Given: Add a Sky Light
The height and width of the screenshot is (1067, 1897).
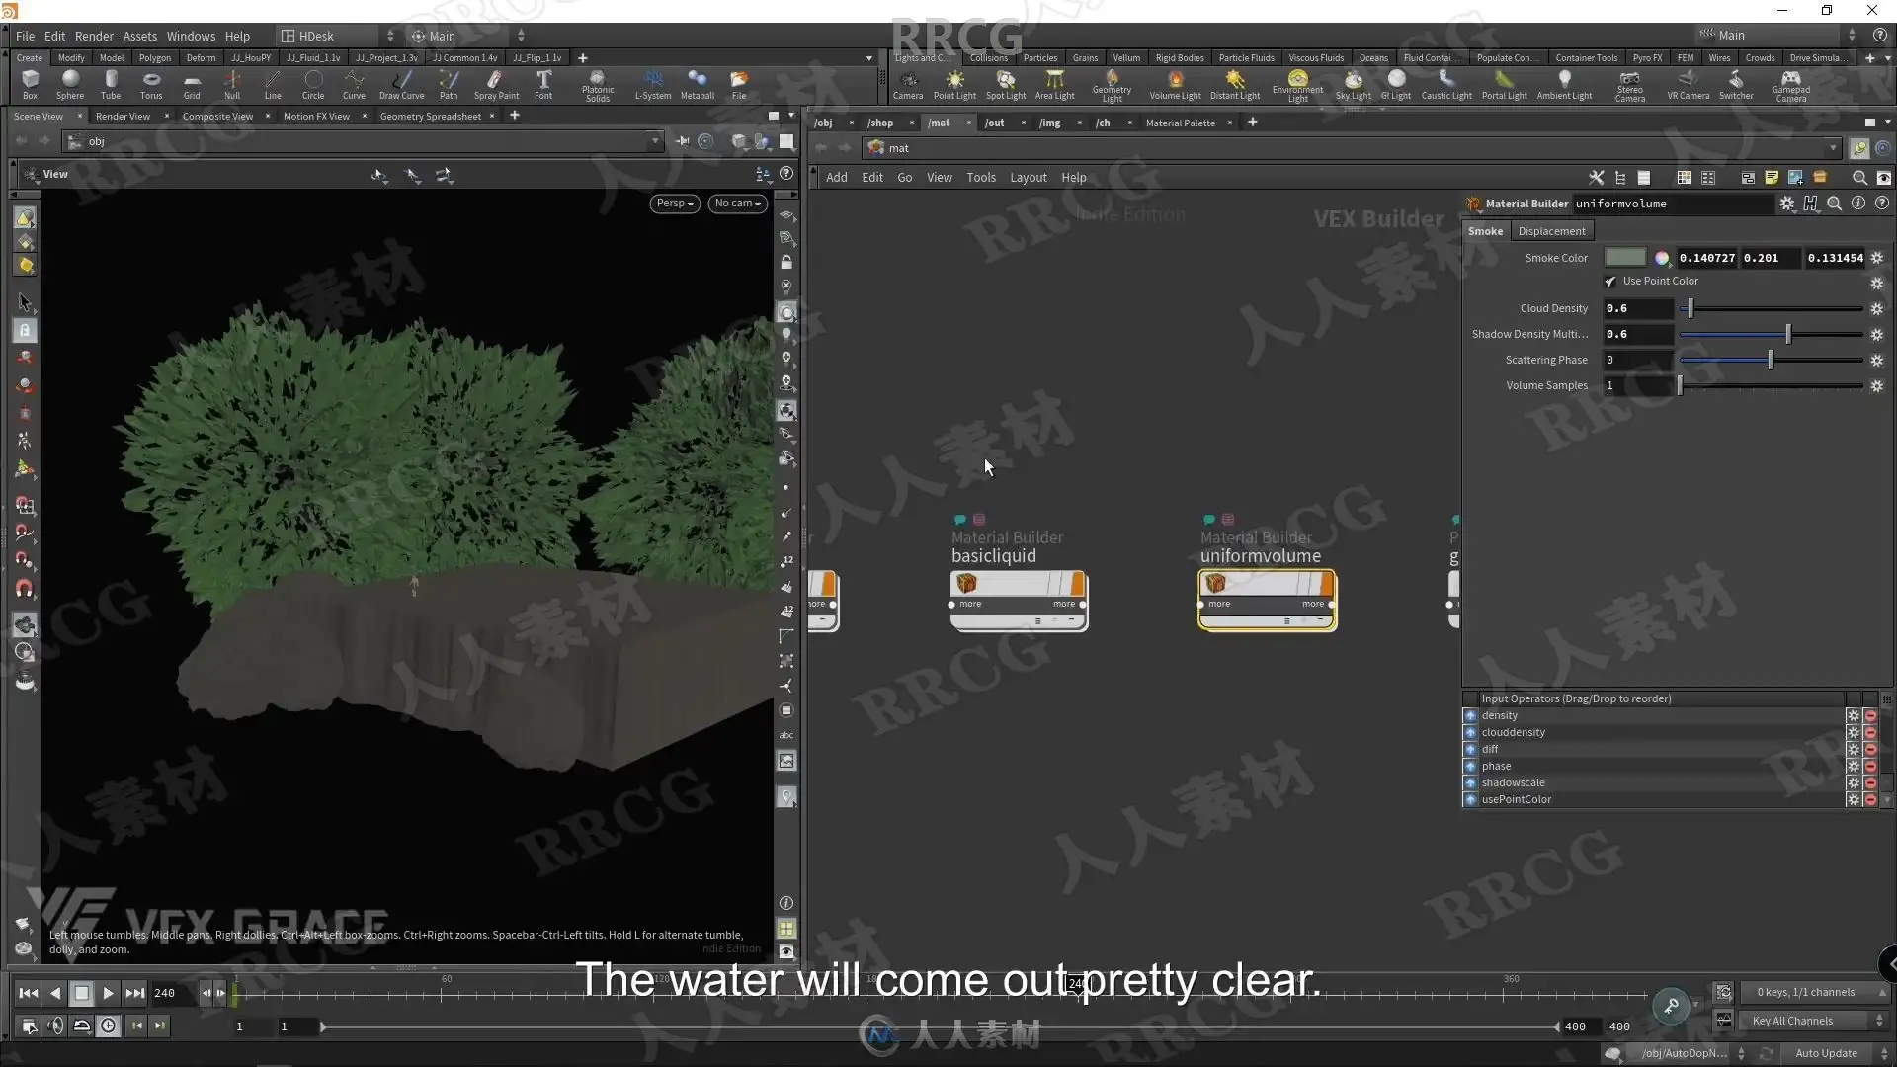Looking at the screenshot, I should (1354, 84).
